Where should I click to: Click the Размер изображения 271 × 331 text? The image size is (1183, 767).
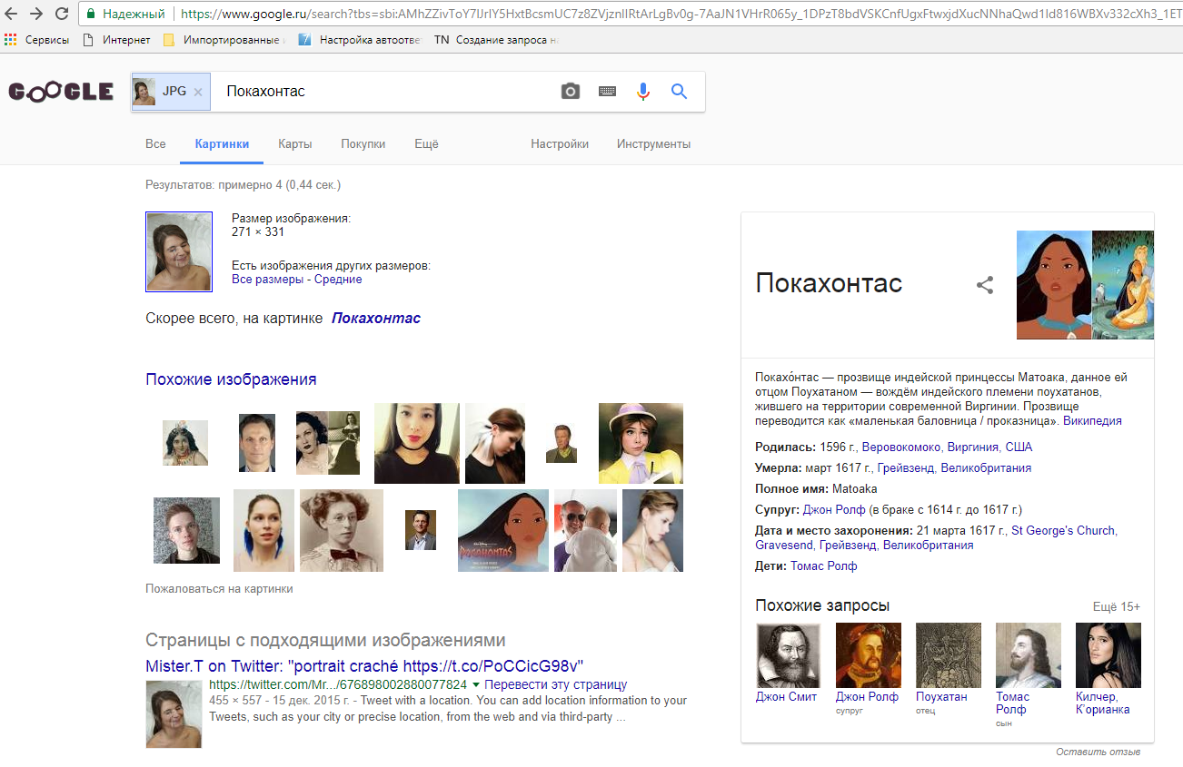(x=291, y=225)
